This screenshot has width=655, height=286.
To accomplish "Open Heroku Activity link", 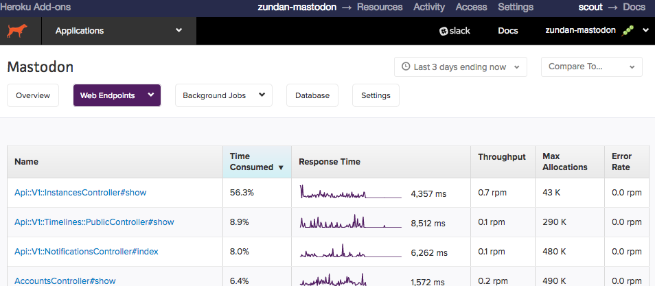I will 429,7.
